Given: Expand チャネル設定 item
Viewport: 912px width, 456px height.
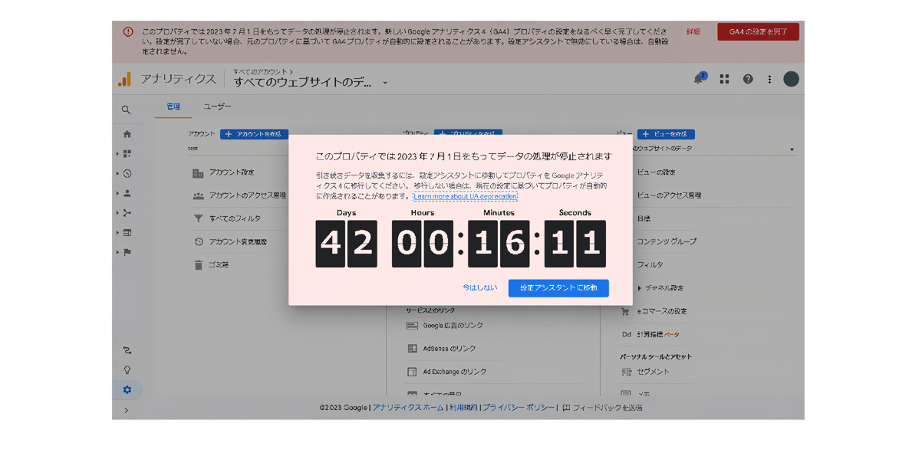Looking at the screenshot, I should (x=660, y=288).
